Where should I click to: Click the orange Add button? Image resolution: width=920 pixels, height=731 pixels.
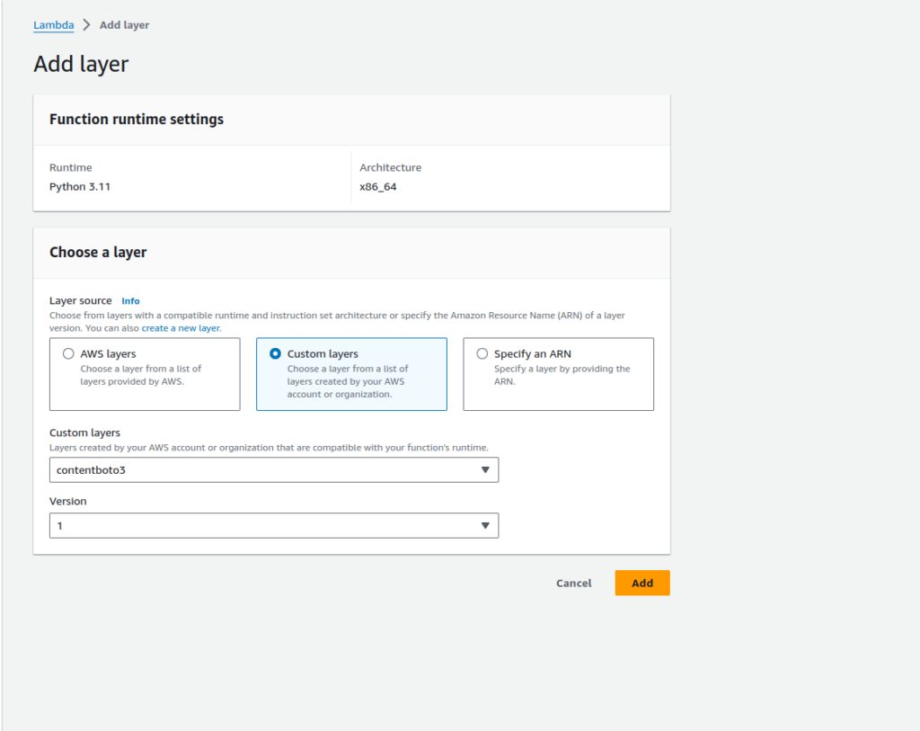(x=642, y=583)
